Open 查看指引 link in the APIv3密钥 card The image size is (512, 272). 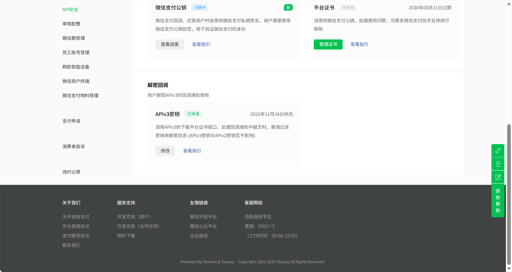(x=192, y=151)
